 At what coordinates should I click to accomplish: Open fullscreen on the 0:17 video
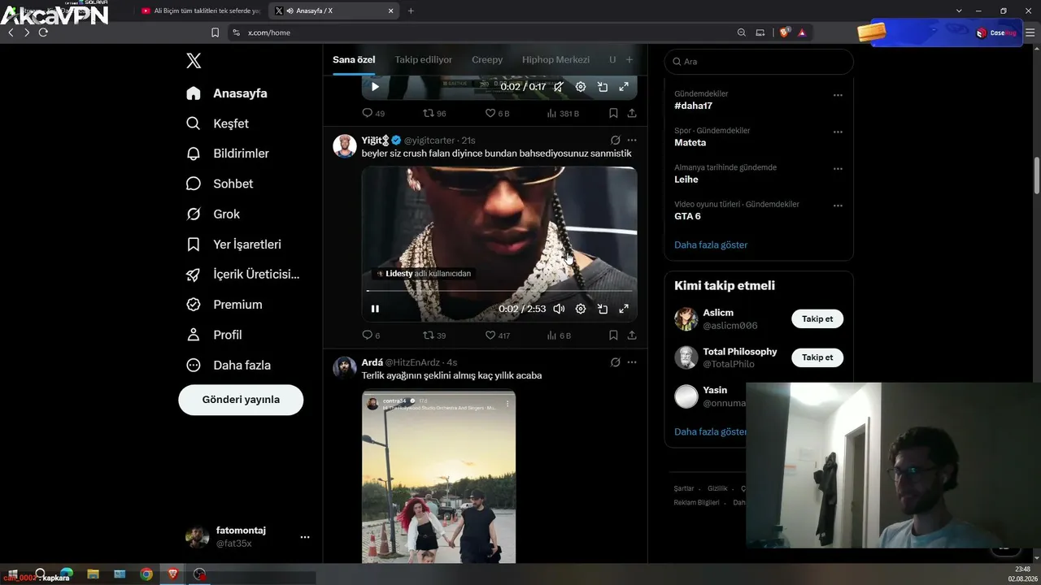(624, 86)
